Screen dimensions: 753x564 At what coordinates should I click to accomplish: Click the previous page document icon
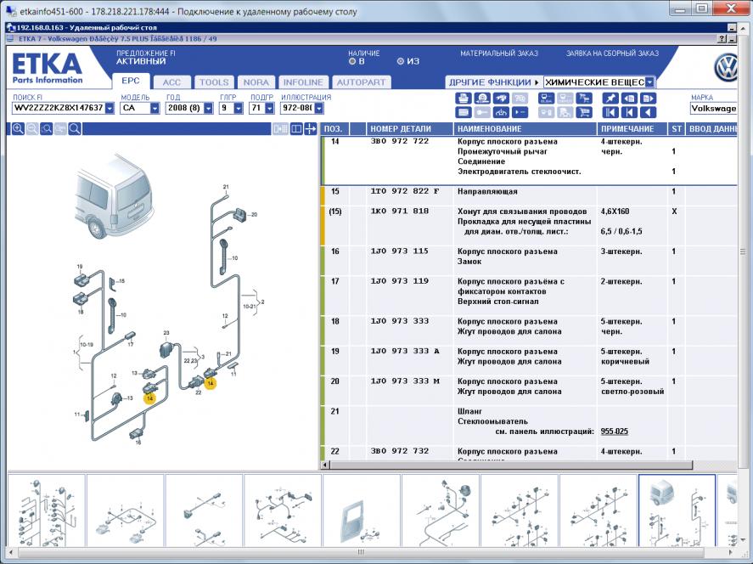630,99
